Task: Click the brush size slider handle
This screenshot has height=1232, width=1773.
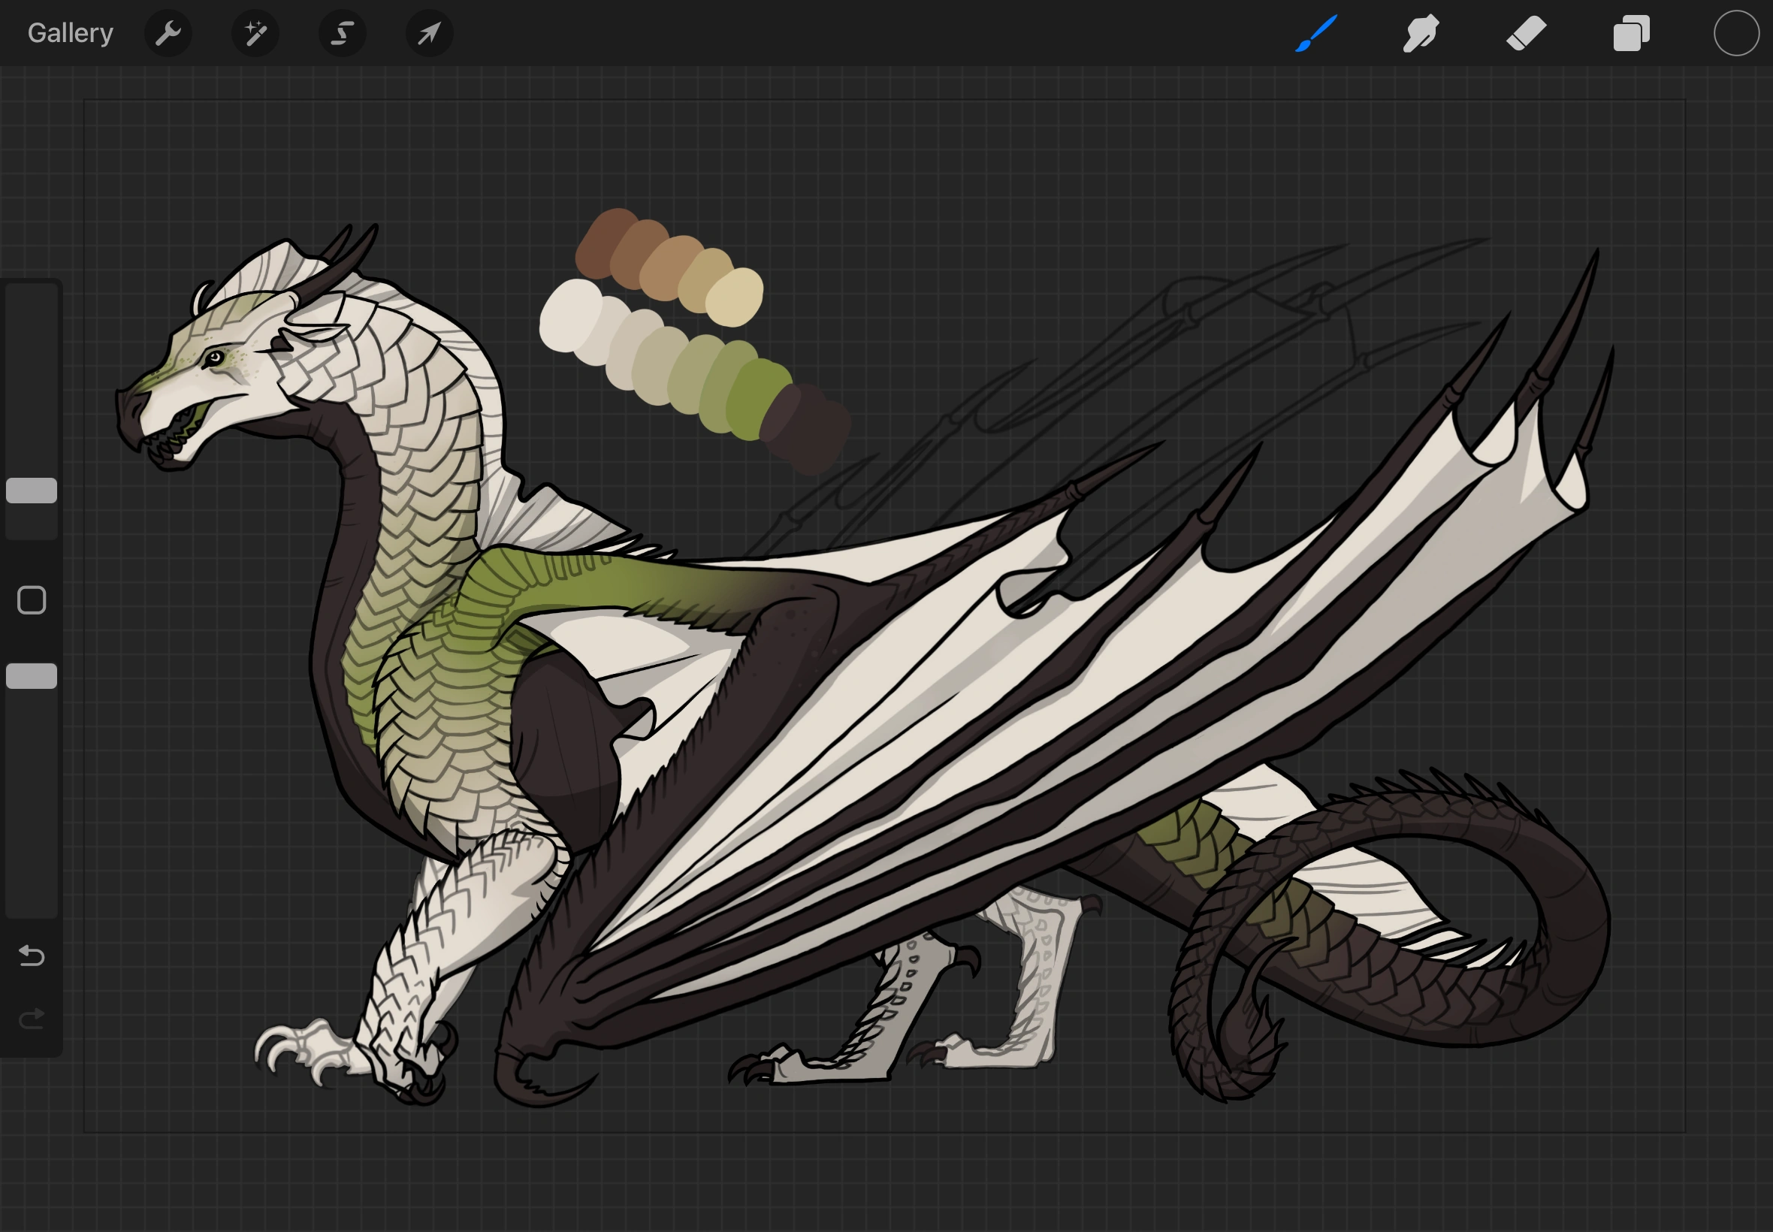Action: 32,491
